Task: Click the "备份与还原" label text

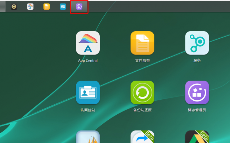Action: click(x=143, y=110)
